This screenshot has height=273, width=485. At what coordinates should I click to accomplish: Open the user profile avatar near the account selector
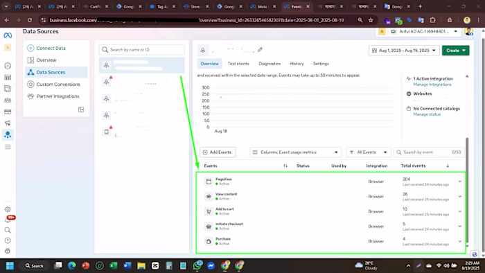pos(469,32)
